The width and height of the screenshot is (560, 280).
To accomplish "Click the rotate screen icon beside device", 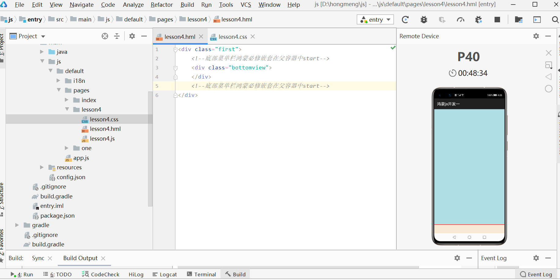I will (x=549, y=65).
